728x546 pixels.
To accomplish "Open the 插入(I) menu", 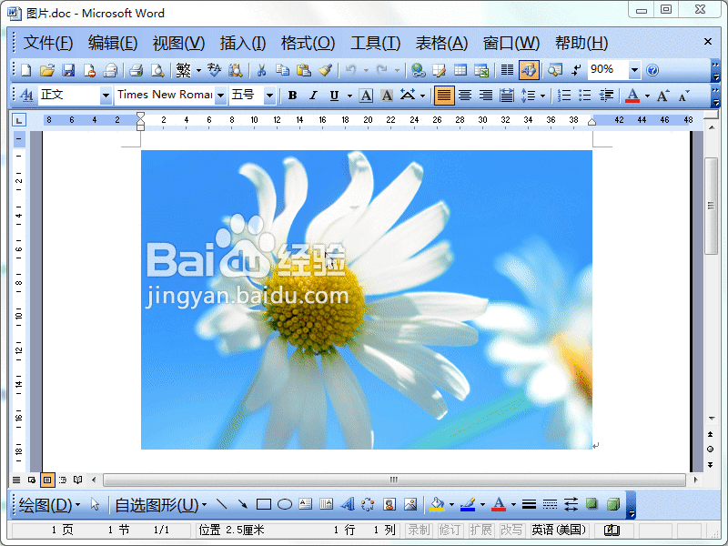I will point(242,43).
